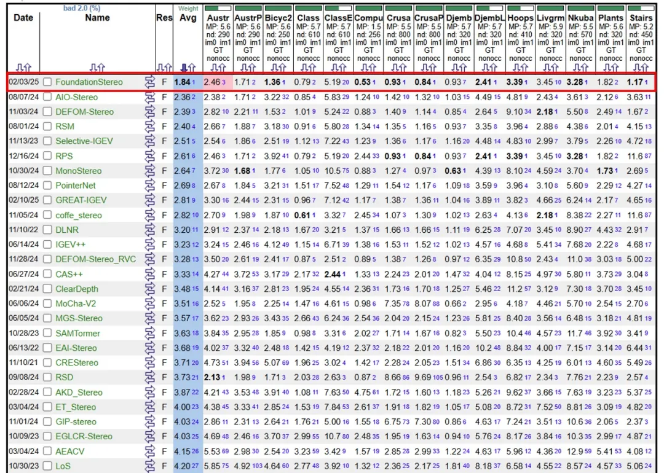Click the 'Weight Avg' column header
Viewport: 664px width, 473px height.
[x=188, y=14]
